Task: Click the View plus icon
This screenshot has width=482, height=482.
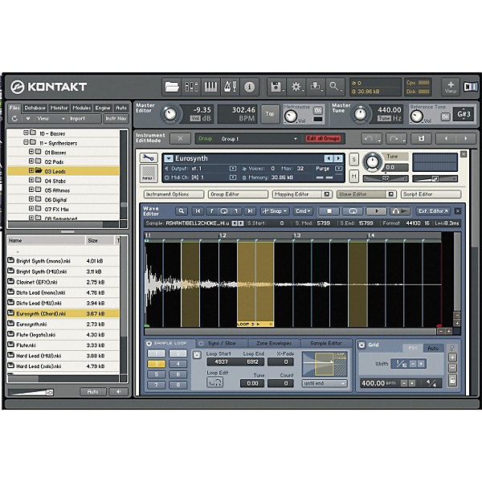Action: tap(451, 87)
